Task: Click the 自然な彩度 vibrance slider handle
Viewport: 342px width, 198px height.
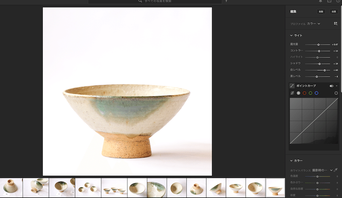Action: pos(317,189)
